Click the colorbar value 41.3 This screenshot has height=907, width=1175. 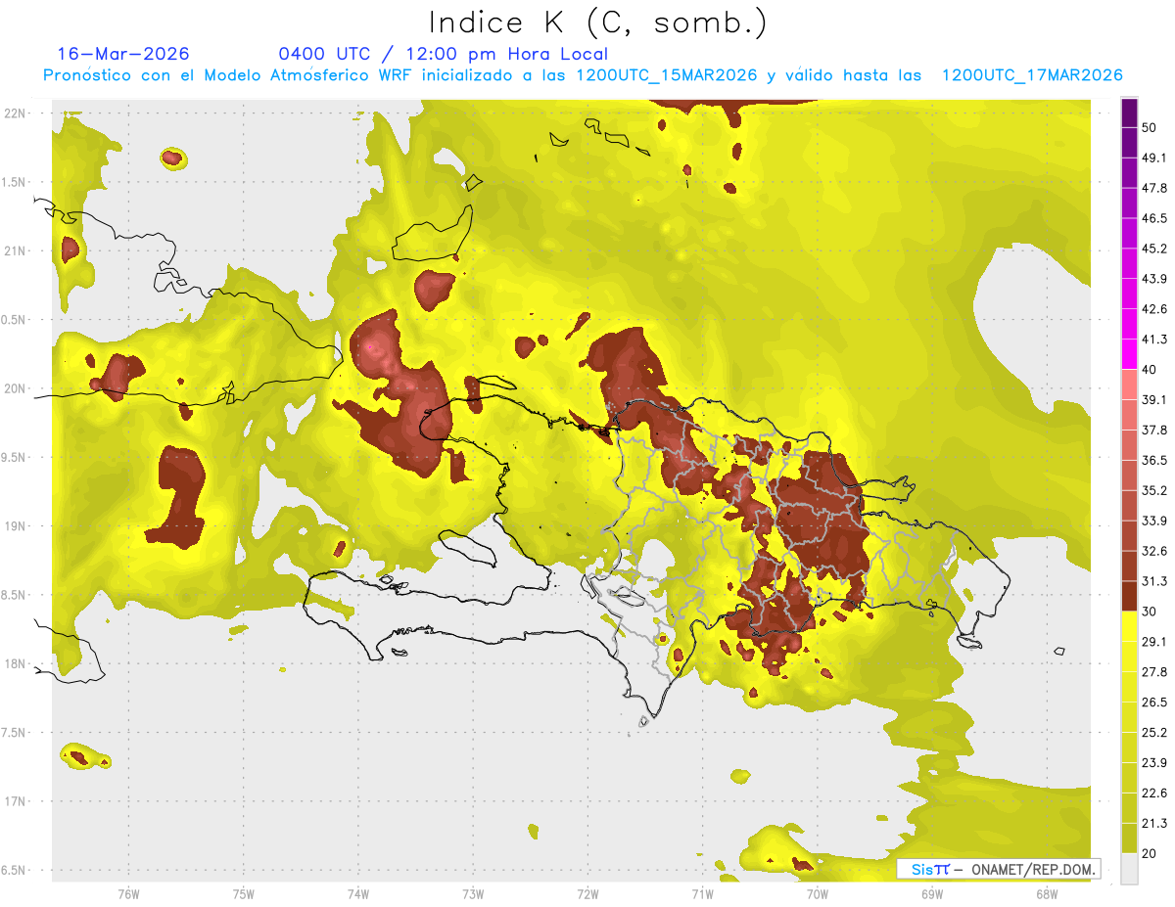[1154, 340]
